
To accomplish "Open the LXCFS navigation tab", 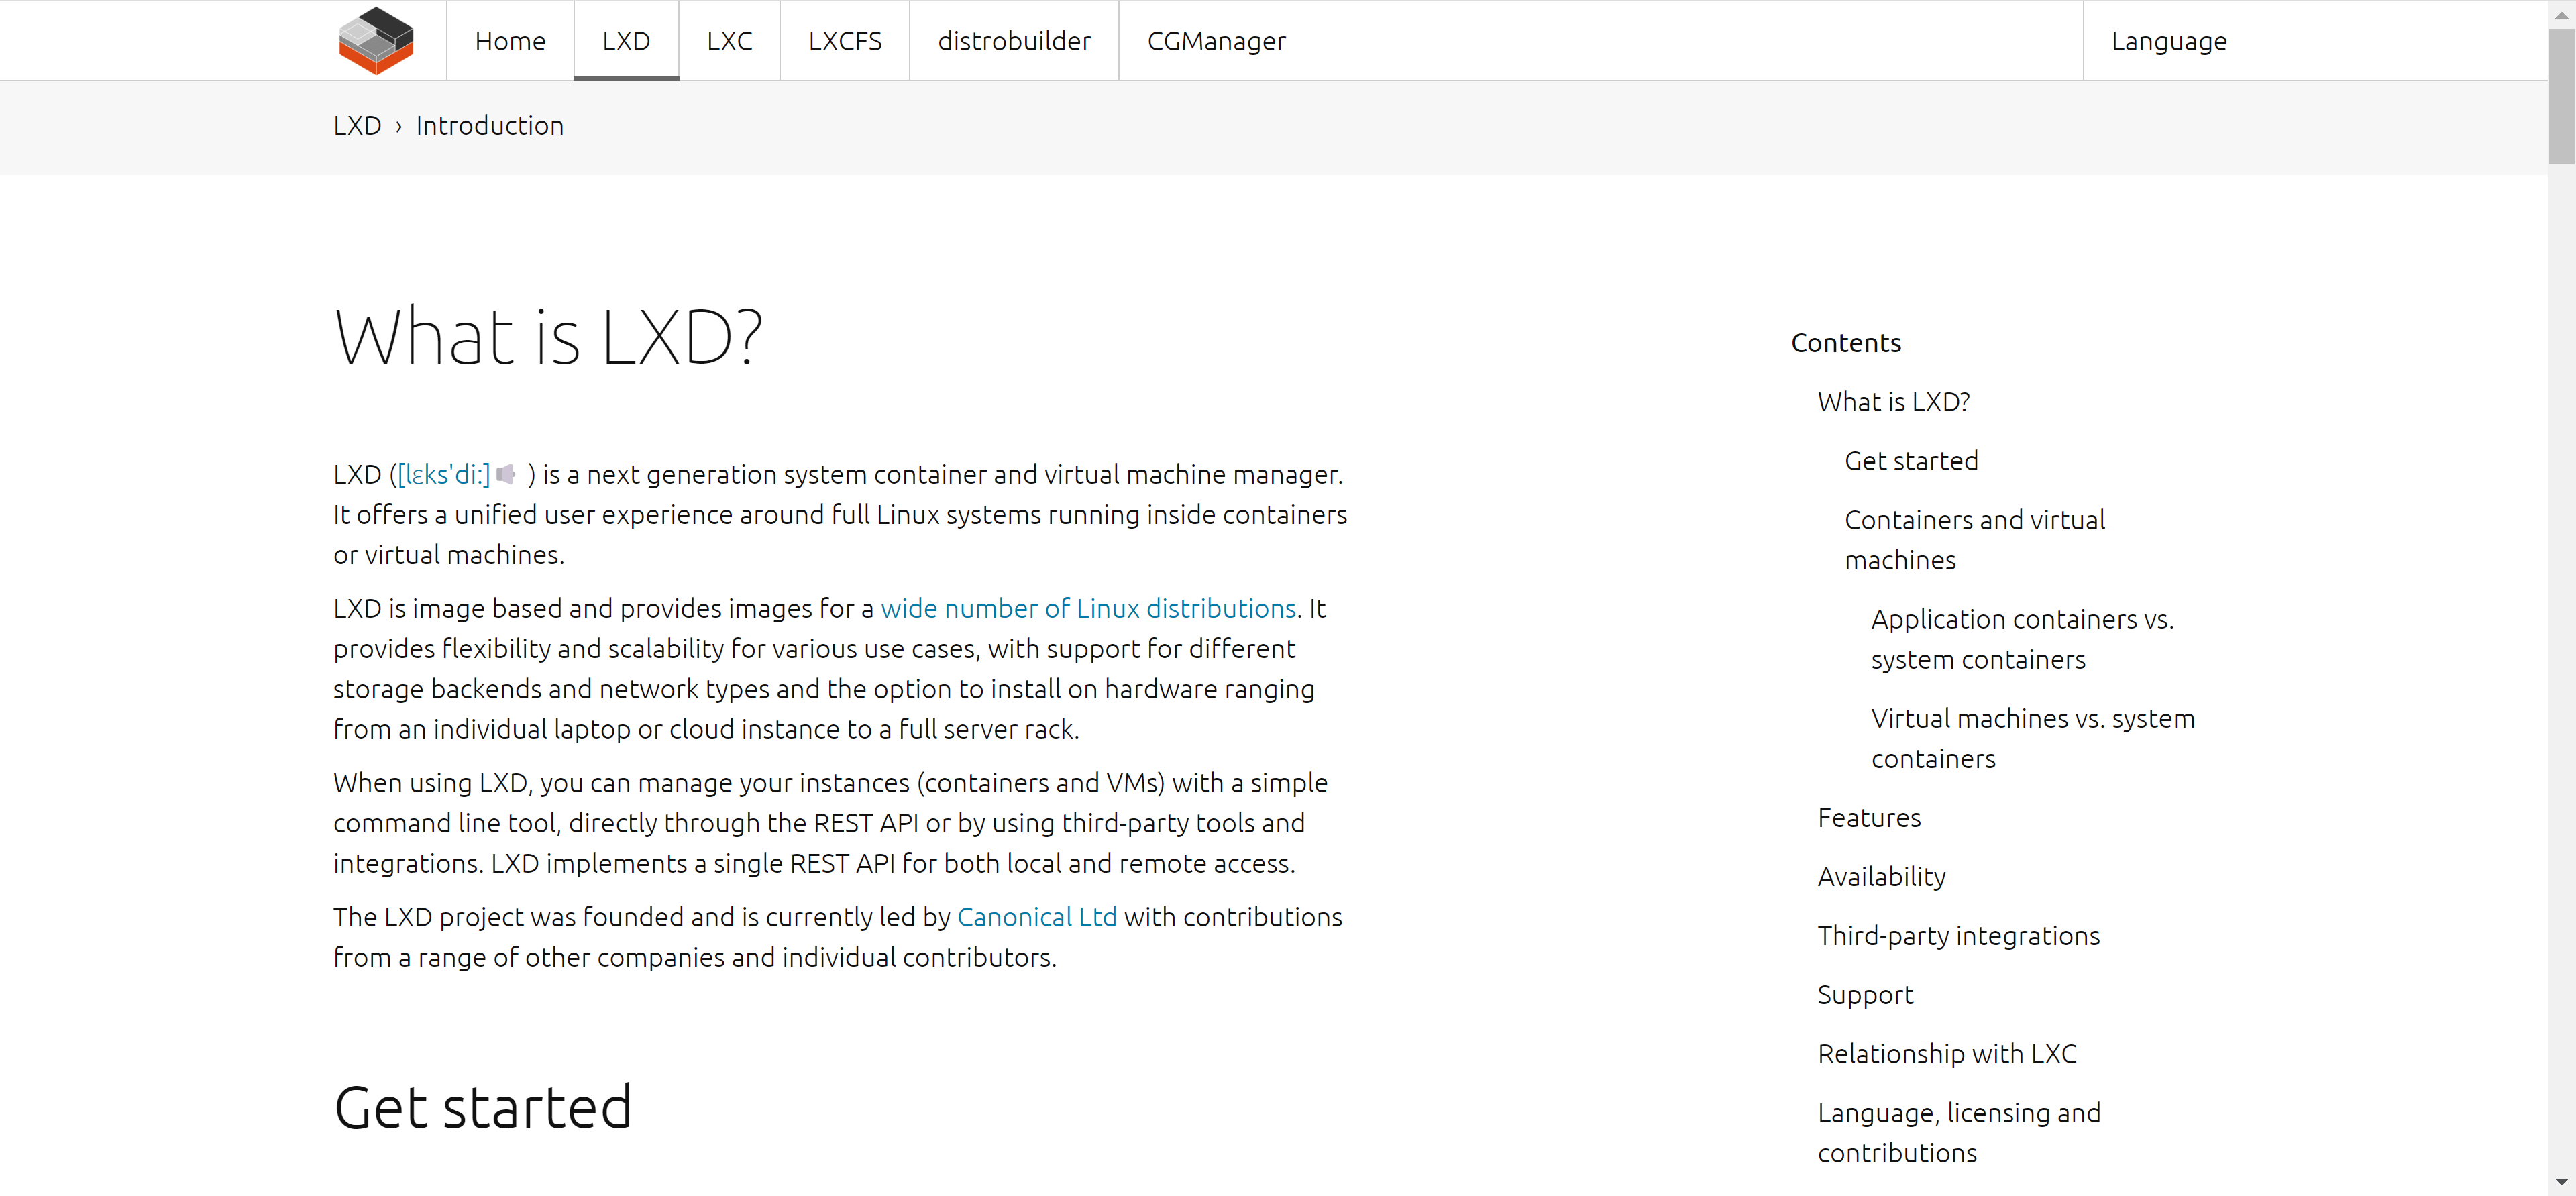I will (844, 41).
